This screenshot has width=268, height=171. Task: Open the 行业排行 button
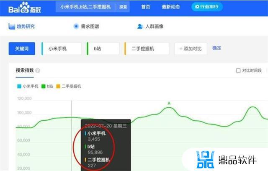tap(207, 7)
